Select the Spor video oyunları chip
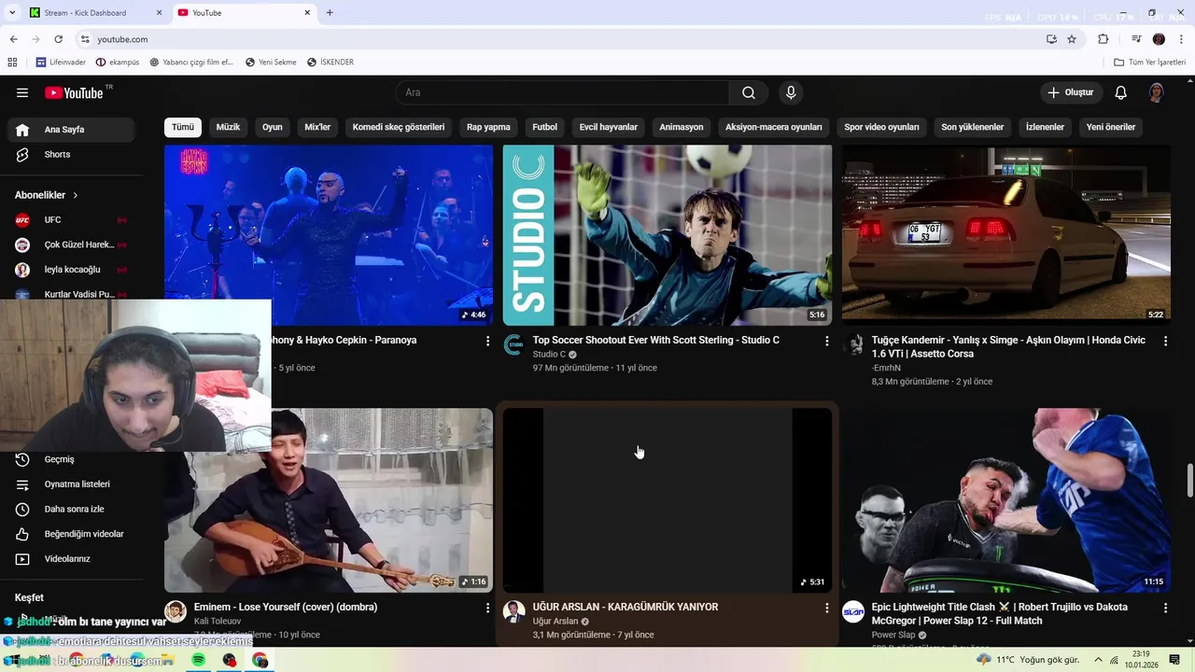The height and width of the screenshot is (672, 1195). [x=882, y=127]
